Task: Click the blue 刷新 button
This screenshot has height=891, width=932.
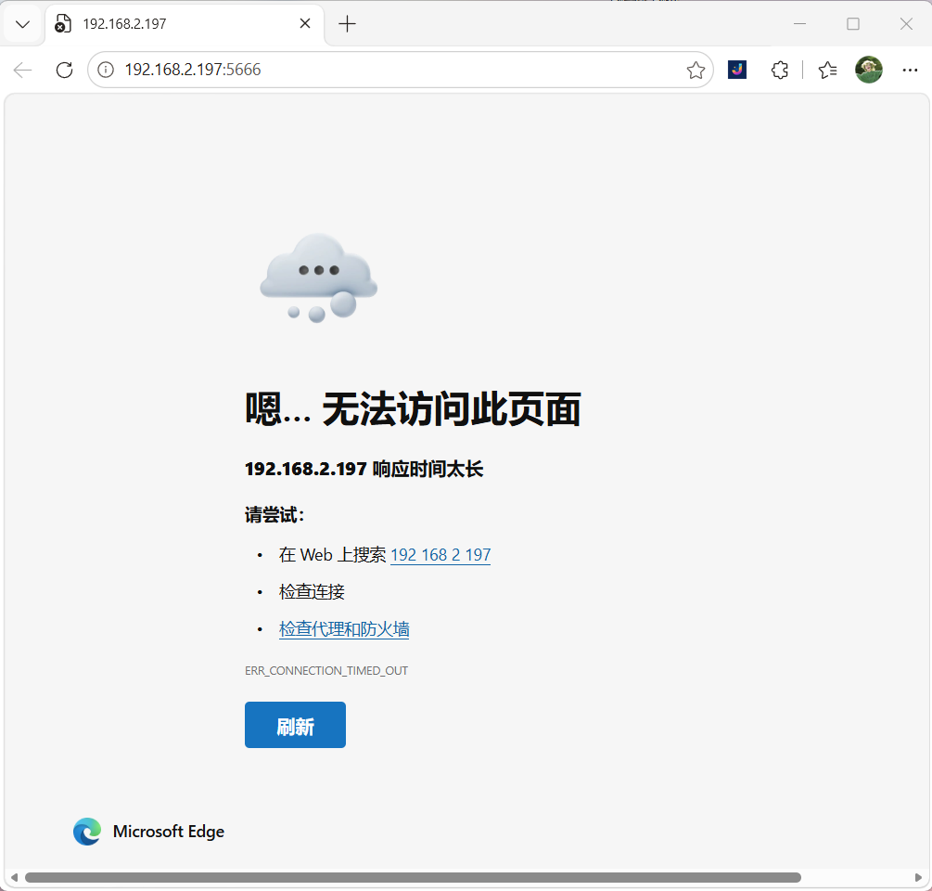Action: pyautogui.click(x=296, y=725)
